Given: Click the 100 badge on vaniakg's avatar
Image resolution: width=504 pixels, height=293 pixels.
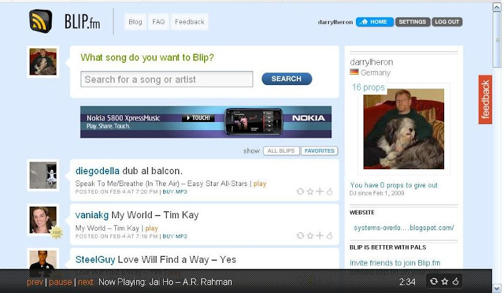Looking at the screenshot, I should tap(56, 233).
